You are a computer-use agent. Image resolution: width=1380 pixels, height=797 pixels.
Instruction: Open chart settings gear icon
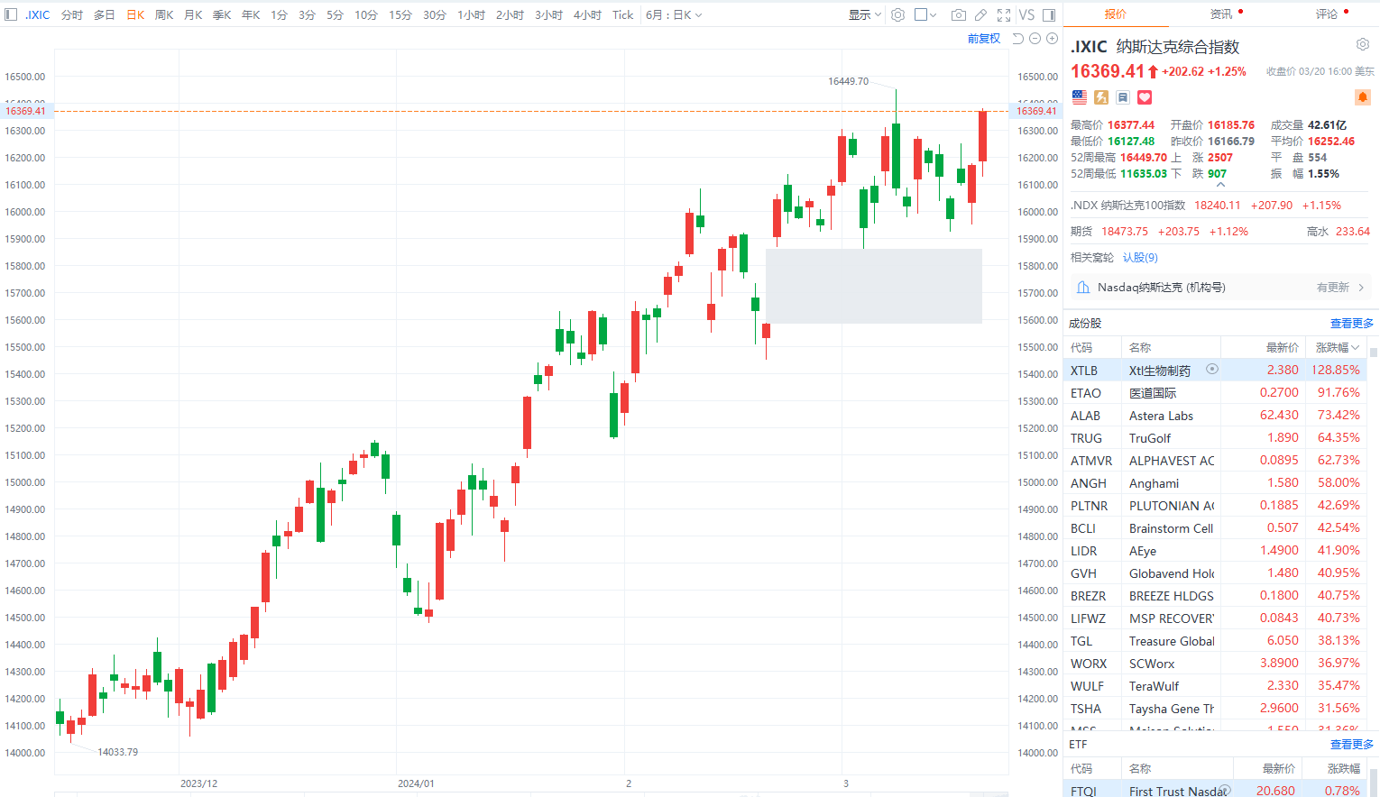pos(897,15)
